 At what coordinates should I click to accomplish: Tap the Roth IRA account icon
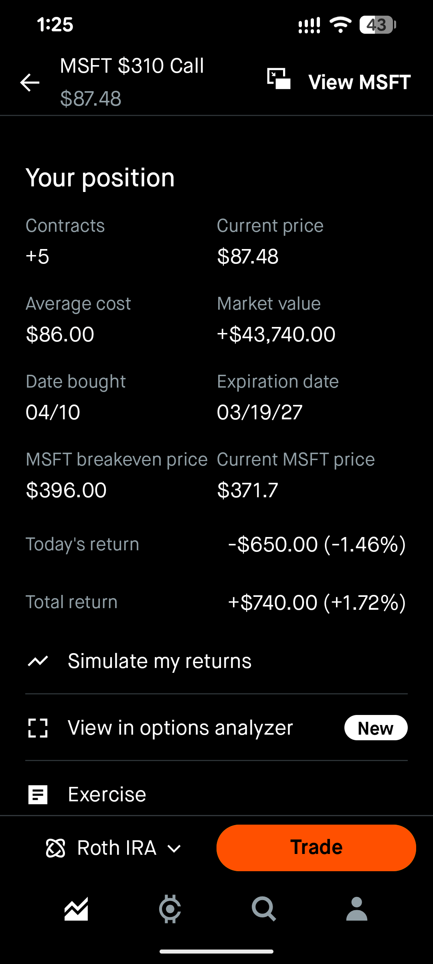55,848
